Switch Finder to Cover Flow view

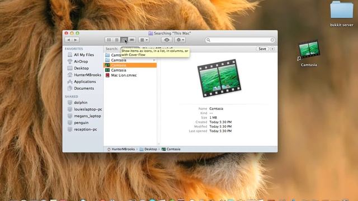point(132,40)
